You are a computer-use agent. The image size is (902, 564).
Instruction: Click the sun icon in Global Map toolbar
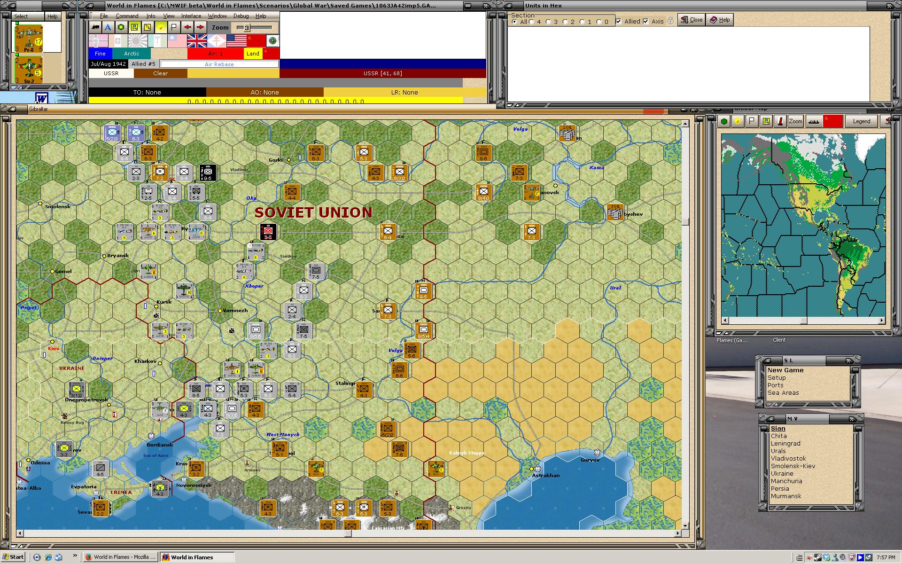(x=738, y=121)
